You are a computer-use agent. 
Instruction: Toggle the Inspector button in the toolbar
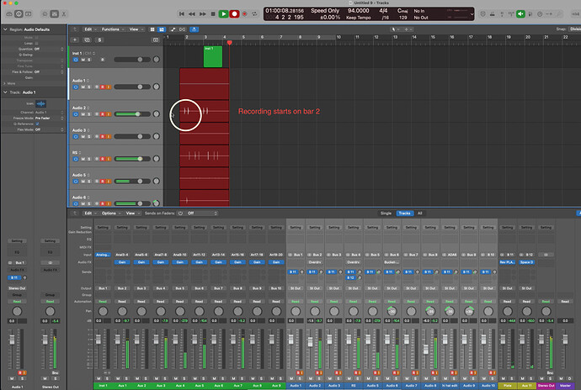(19, 13)
